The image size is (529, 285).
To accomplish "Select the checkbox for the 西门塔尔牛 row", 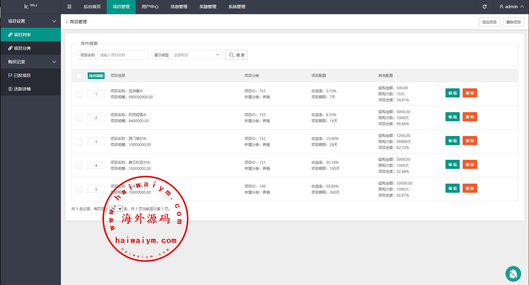I will 79,142.
